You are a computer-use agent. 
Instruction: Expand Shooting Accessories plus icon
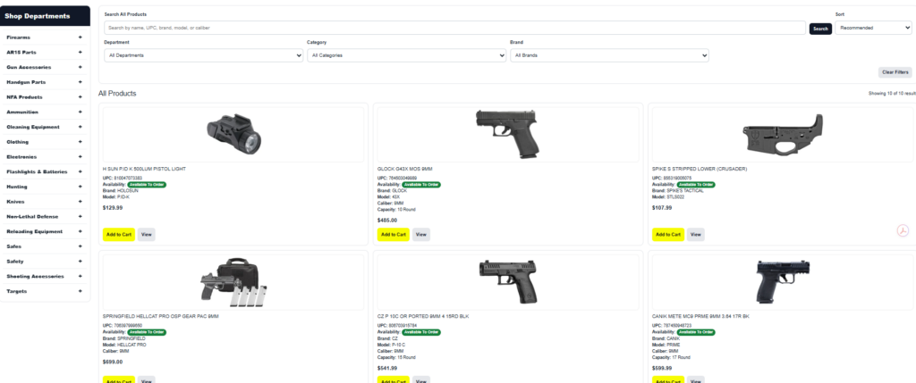tap(80, 276)
